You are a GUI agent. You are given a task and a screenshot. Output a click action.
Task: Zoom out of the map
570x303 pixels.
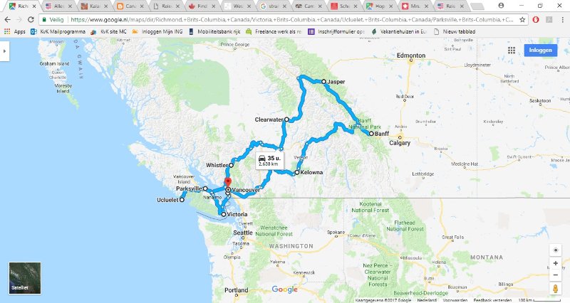[555, 275]
